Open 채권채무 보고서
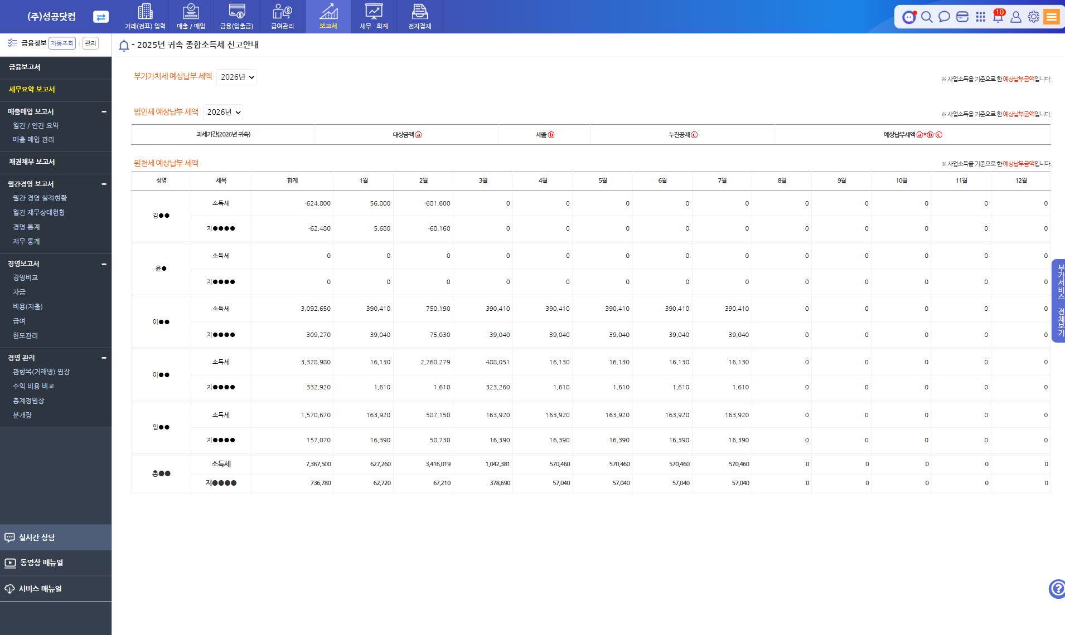 pyautogui.click(x=32, y=162)
